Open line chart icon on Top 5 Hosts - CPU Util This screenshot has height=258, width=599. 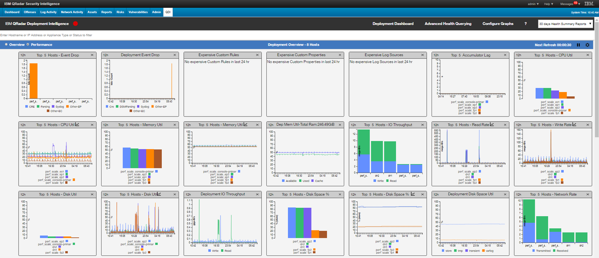coord(77,125)
